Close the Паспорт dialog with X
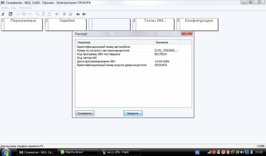266x156 pixels. pyautogui.click(x=187, y=33)
